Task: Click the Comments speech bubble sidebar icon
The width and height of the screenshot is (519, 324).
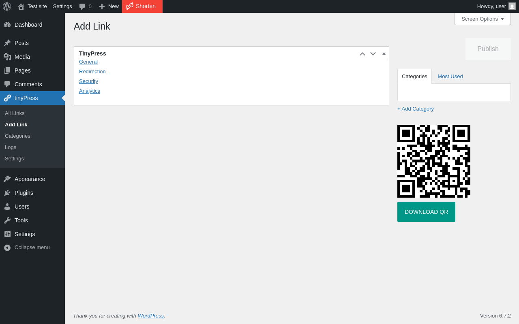Action: (x=7, y=84)
